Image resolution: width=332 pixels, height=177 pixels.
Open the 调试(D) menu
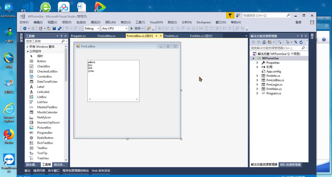pyautogui.click(x=95, y=22)
